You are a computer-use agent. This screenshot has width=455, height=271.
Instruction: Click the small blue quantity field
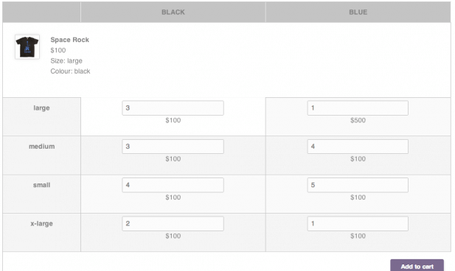coord(358,185)
